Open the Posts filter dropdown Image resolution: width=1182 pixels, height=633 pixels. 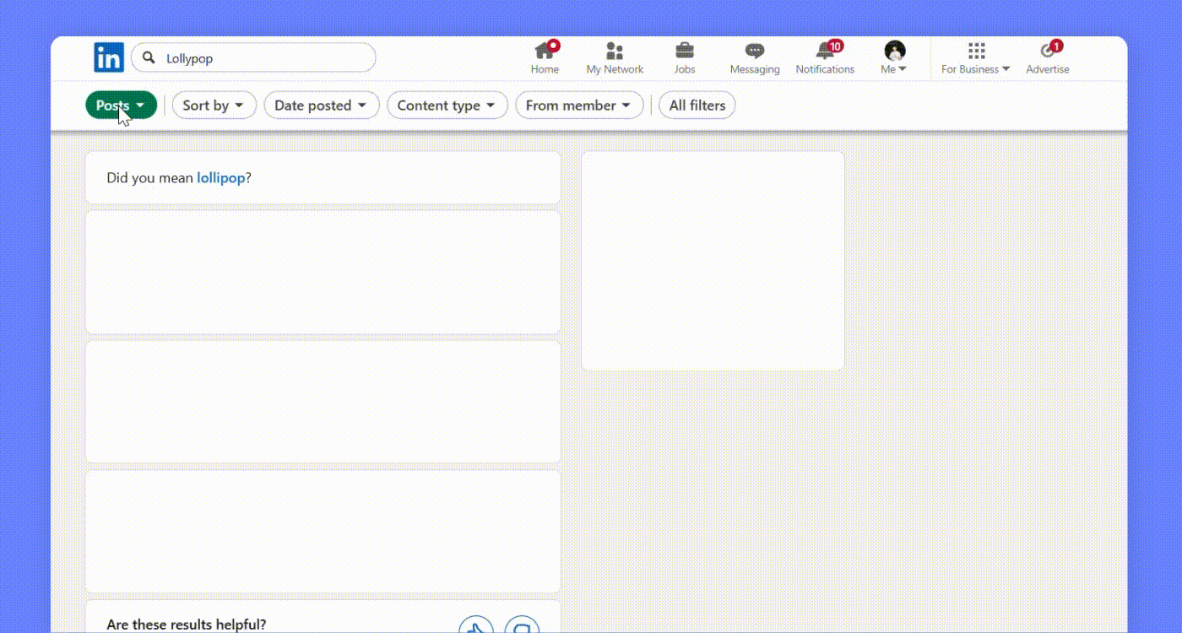pos(121,105)
